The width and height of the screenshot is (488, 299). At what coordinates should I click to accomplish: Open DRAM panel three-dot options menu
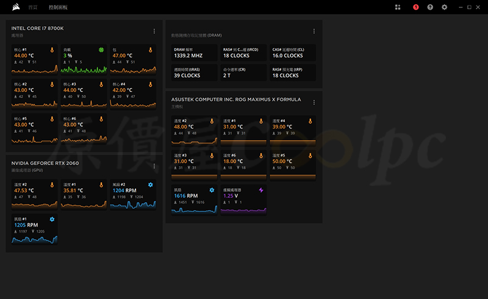click(x=314, y=31)
